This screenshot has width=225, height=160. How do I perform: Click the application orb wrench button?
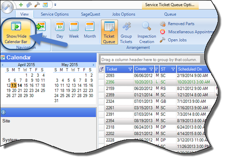pyautogui.click(x=7, y=7)
